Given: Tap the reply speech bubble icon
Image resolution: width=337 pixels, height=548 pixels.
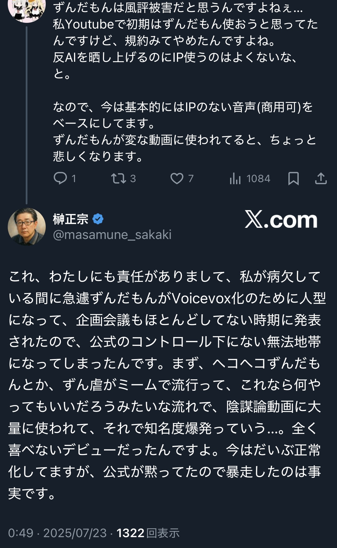Looking at the screenshot, I should point(60,178).
